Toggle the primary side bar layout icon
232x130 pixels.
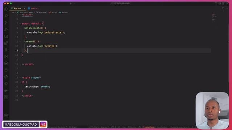coord(216,3)
